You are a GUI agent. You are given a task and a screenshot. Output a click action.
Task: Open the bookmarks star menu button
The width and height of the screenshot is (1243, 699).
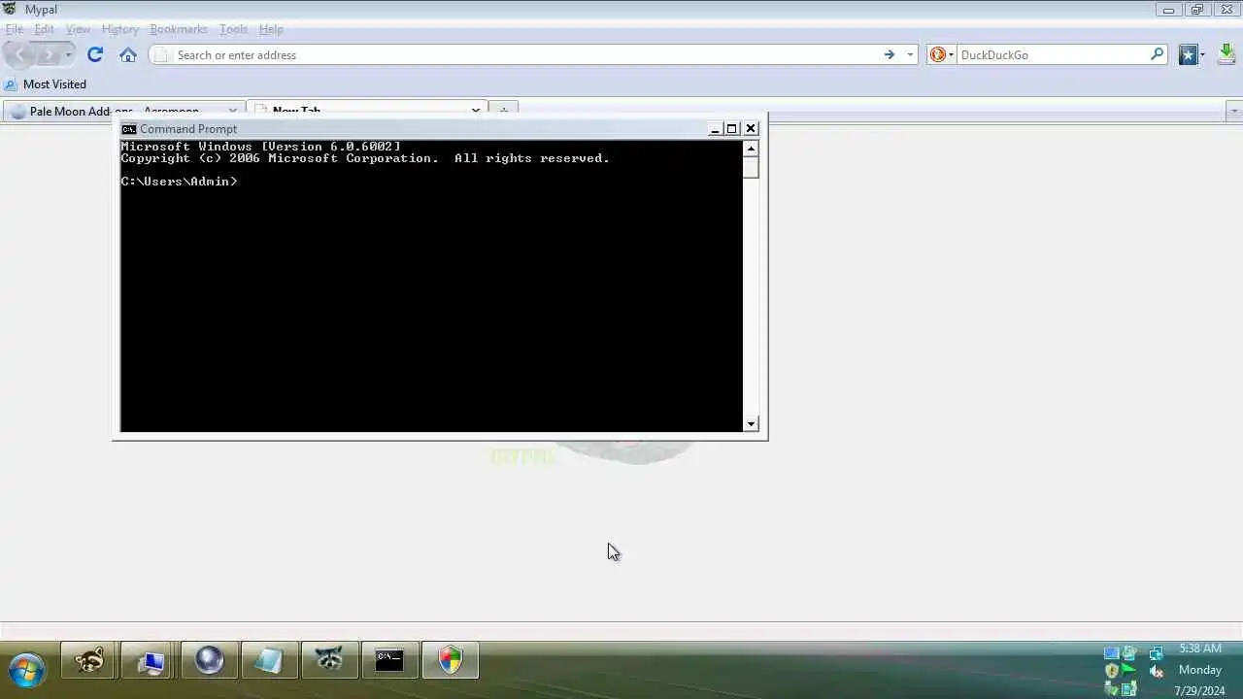point(1188,54)
